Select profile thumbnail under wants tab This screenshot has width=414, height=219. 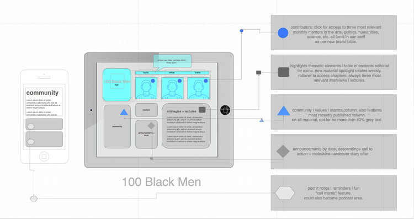198,88
